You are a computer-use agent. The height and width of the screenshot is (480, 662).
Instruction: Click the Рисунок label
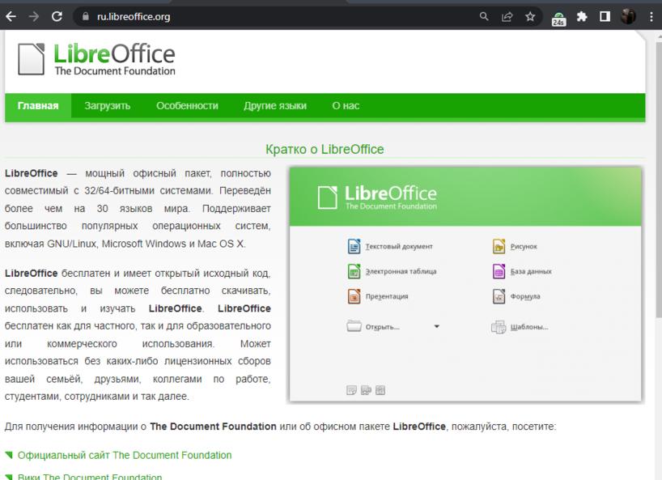(x=524, y=246)
